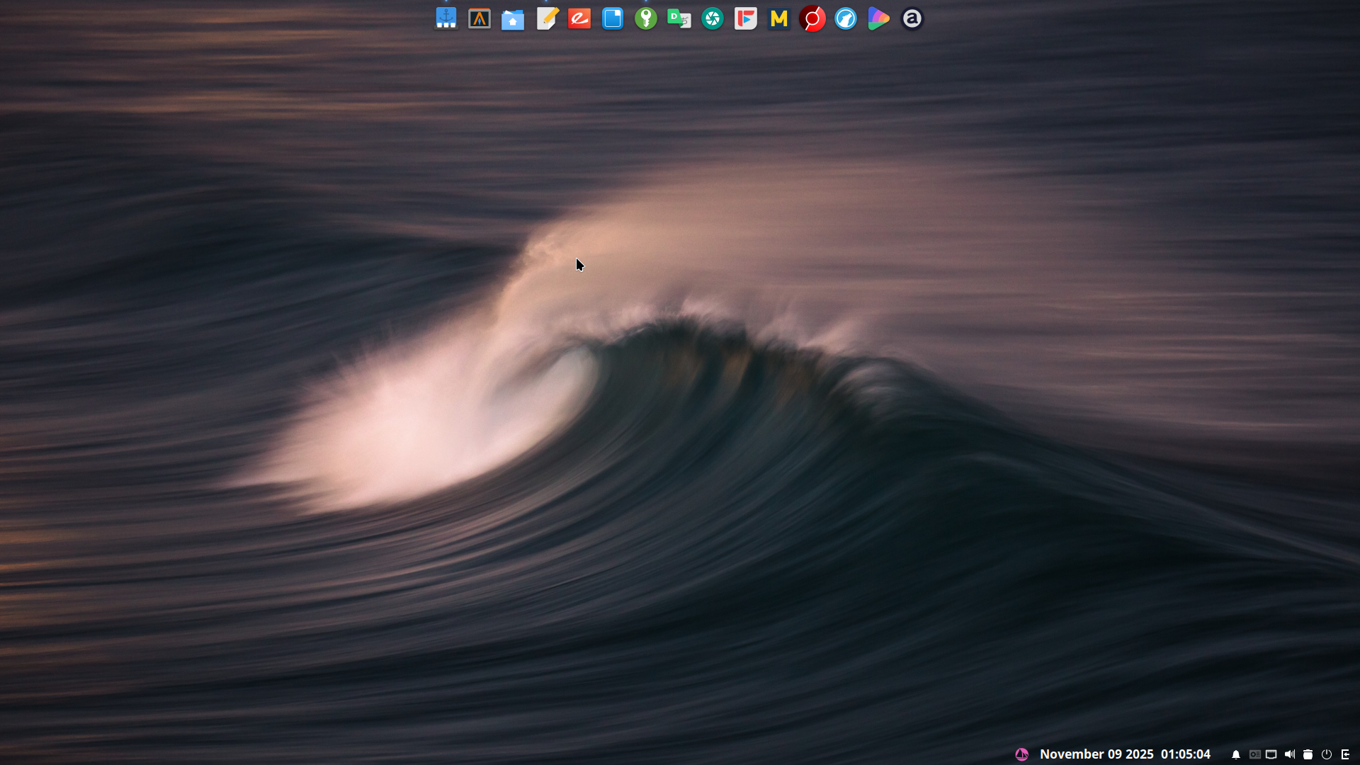This screenshot has width=1360, height=765.
Task: Open the yellow M application icon
Action: (x=779, y=18)
